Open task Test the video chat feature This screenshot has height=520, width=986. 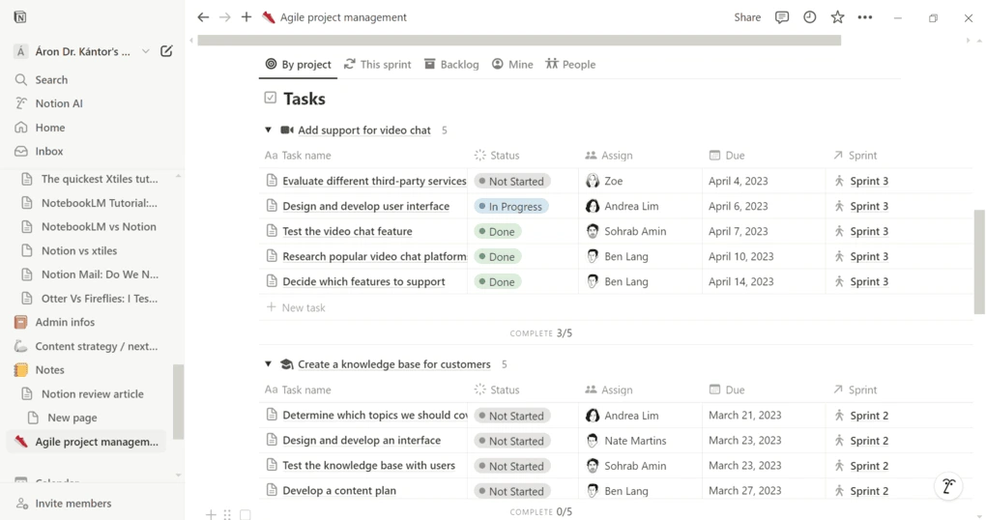click(x=347, y=231)
